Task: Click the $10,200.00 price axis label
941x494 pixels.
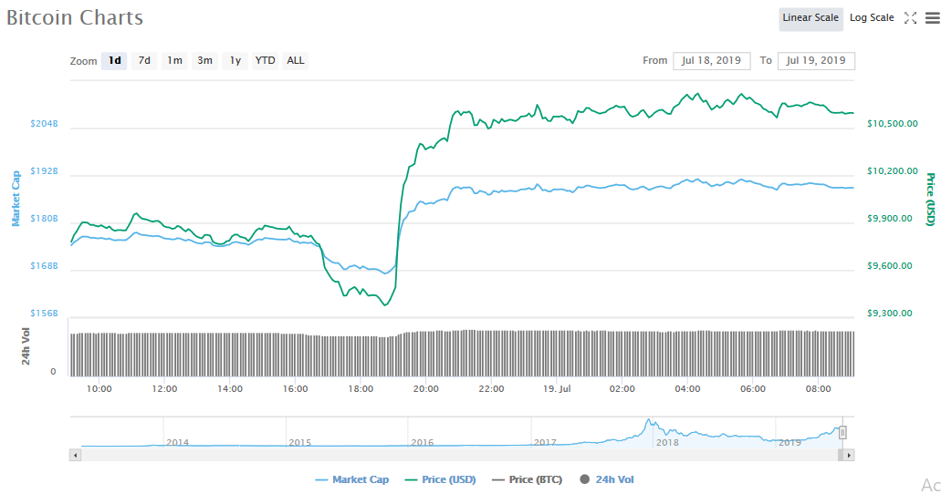Action: pos(893,170)
